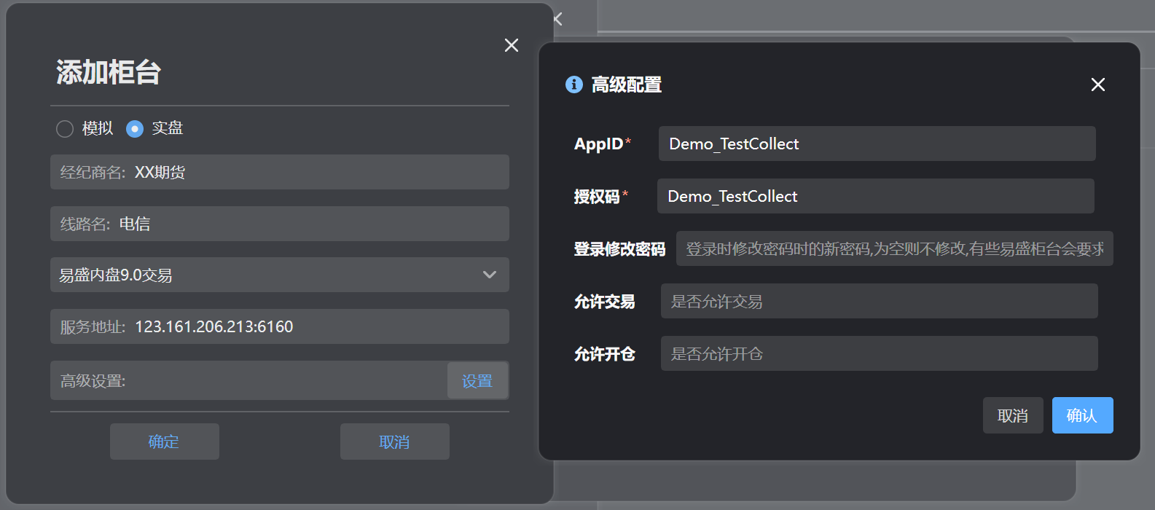Confirm advanced config with 确认 button
The image size is (1155, 510).
coord(1082,415)
